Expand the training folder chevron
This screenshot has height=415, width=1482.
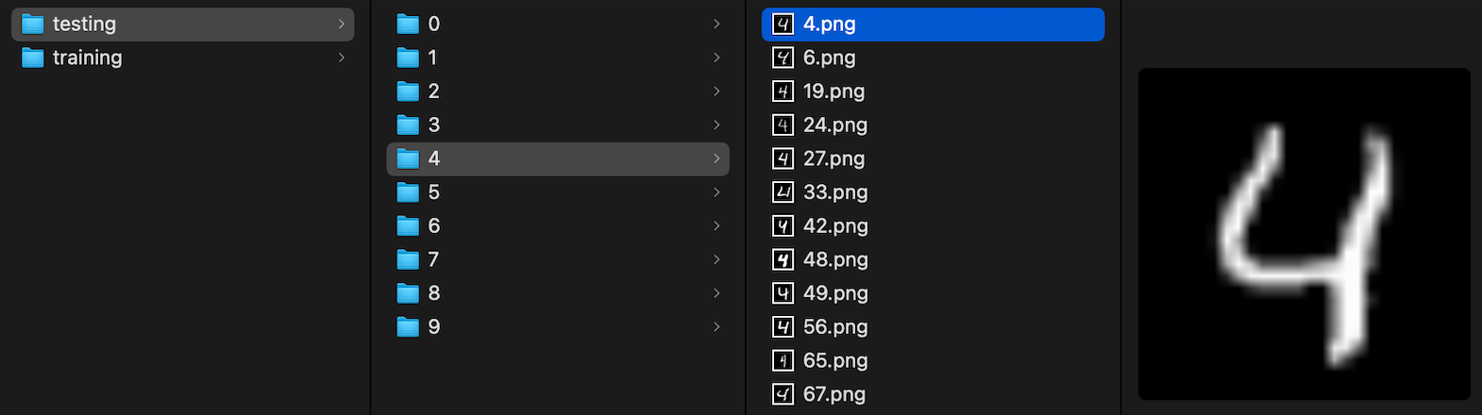click(x=341, y=58)
